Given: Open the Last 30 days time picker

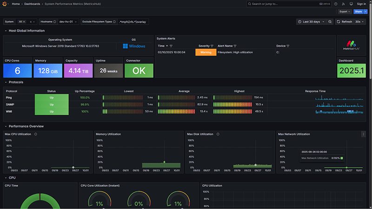Looking at the screenshot, I should 311,22.
